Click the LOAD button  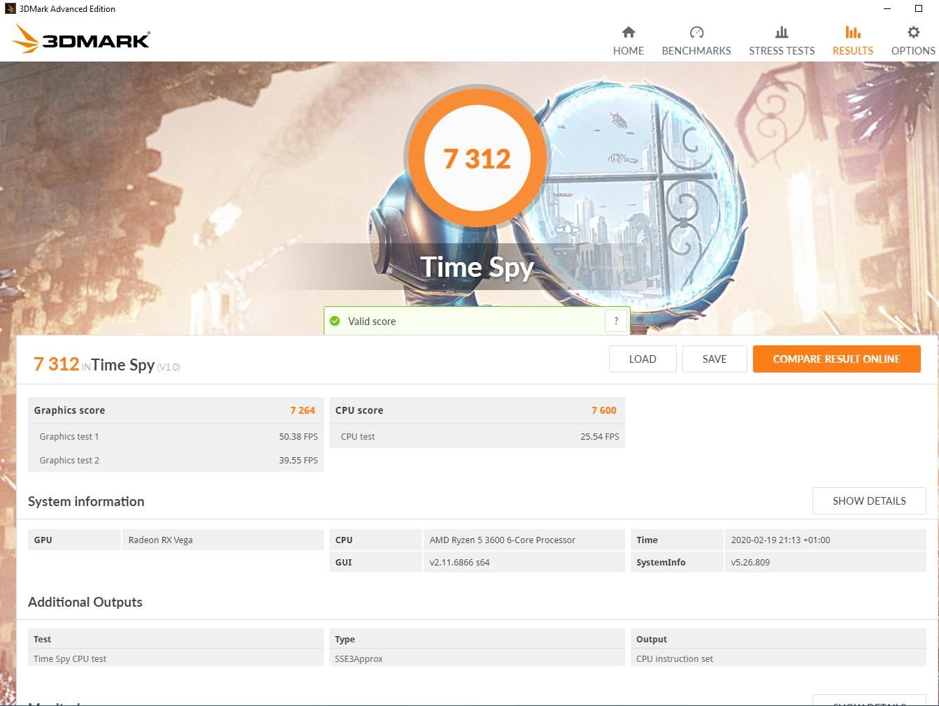pyautogui.click(x=643, y=359)
